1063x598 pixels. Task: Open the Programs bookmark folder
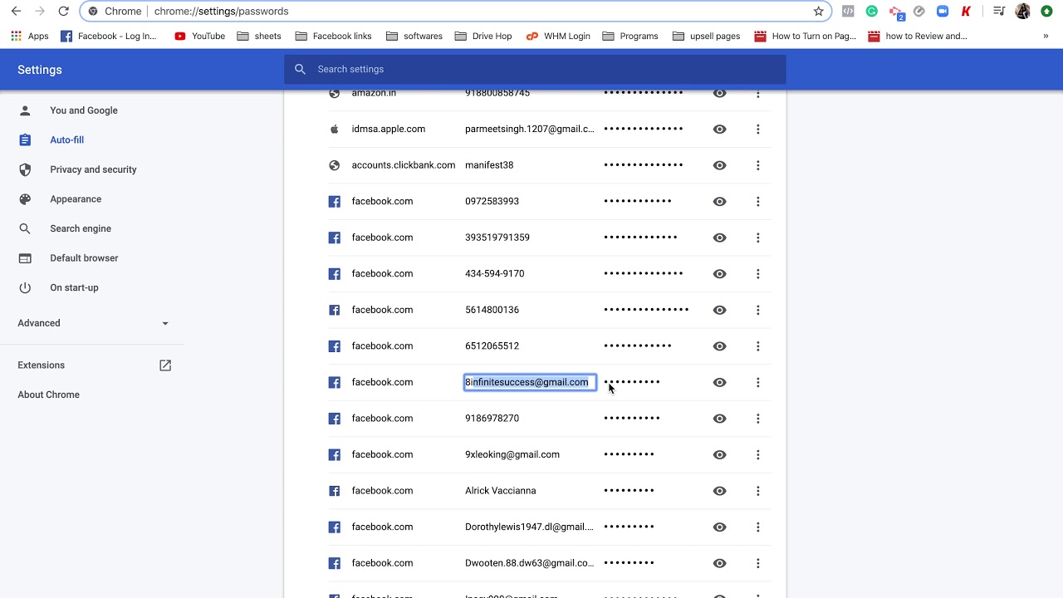(630, 37)
